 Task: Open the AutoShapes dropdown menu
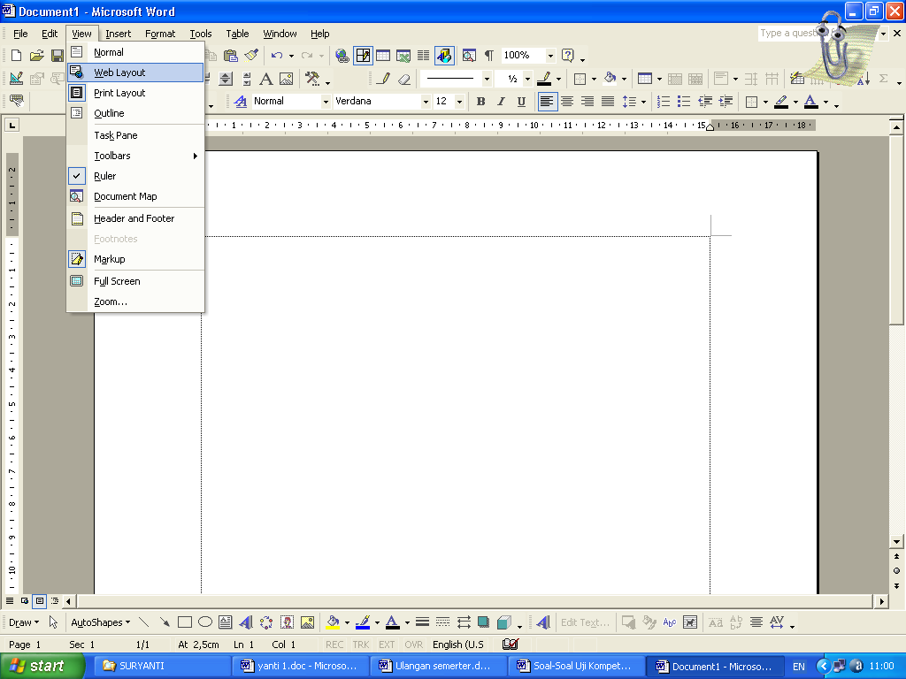pyautogui.click(x=101, y=622)
